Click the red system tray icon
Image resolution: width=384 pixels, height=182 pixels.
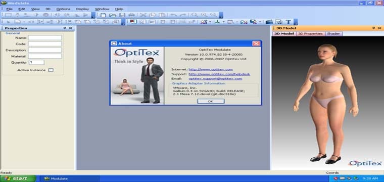point(335,178)
